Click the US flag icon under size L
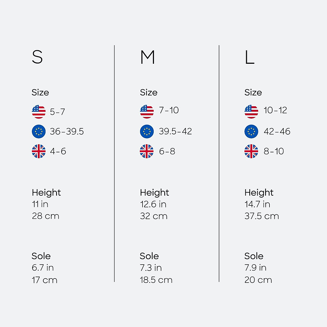327x327 pixels. [x=251, y=112]
